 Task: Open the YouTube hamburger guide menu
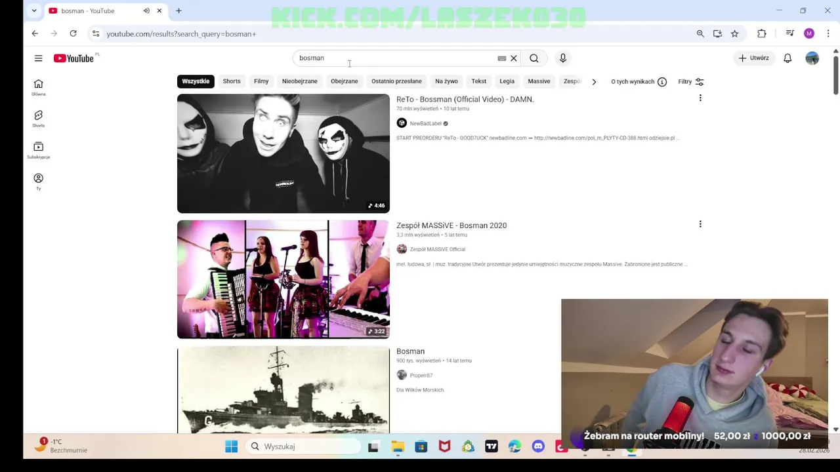click(38, 58)
